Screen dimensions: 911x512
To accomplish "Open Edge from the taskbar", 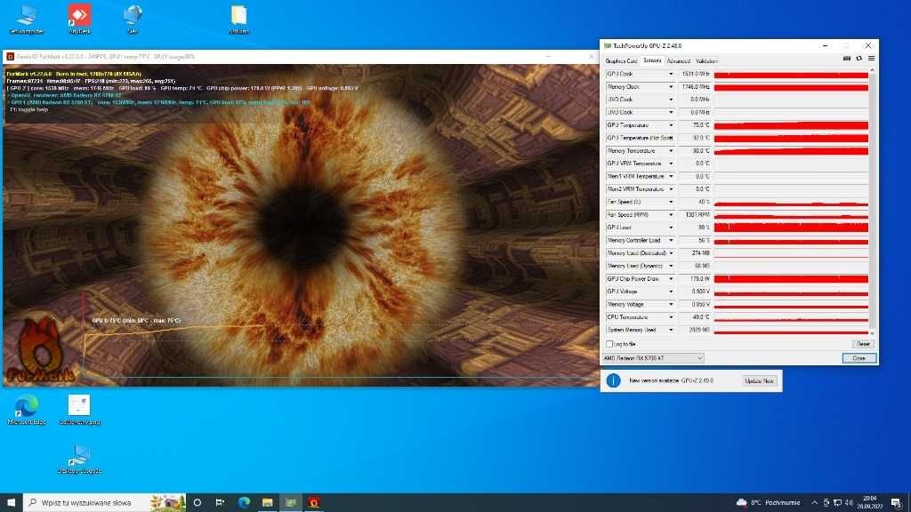I will tap(244, 502).
